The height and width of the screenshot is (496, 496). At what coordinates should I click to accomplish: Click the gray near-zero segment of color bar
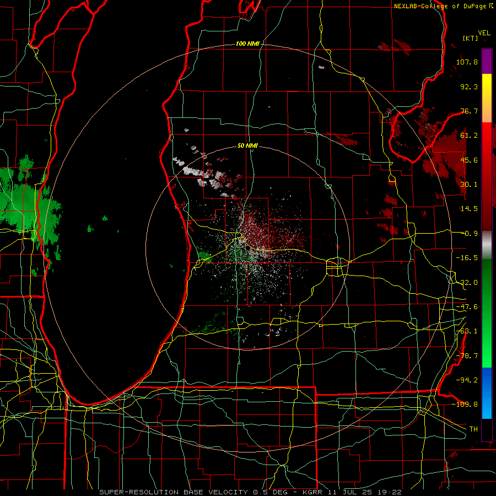pyautogui.click(x=487, y=245)
